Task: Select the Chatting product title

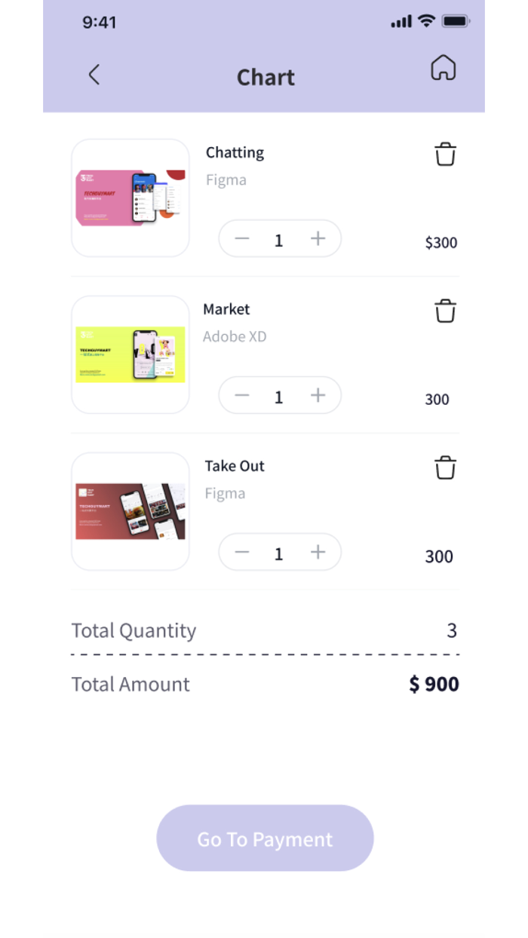Action: 235,152
